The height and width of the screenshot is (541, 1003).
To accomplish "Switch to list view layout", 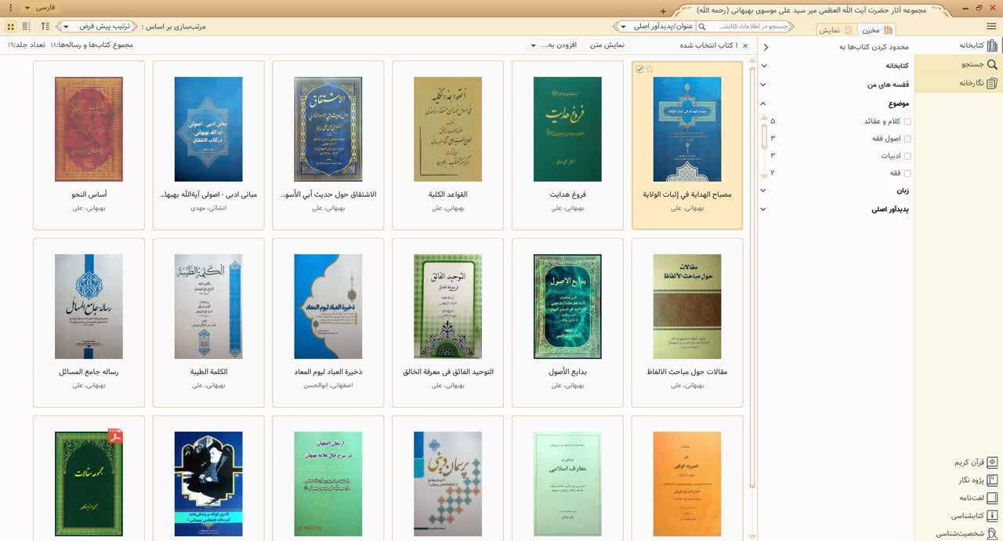I will (27, 27).
